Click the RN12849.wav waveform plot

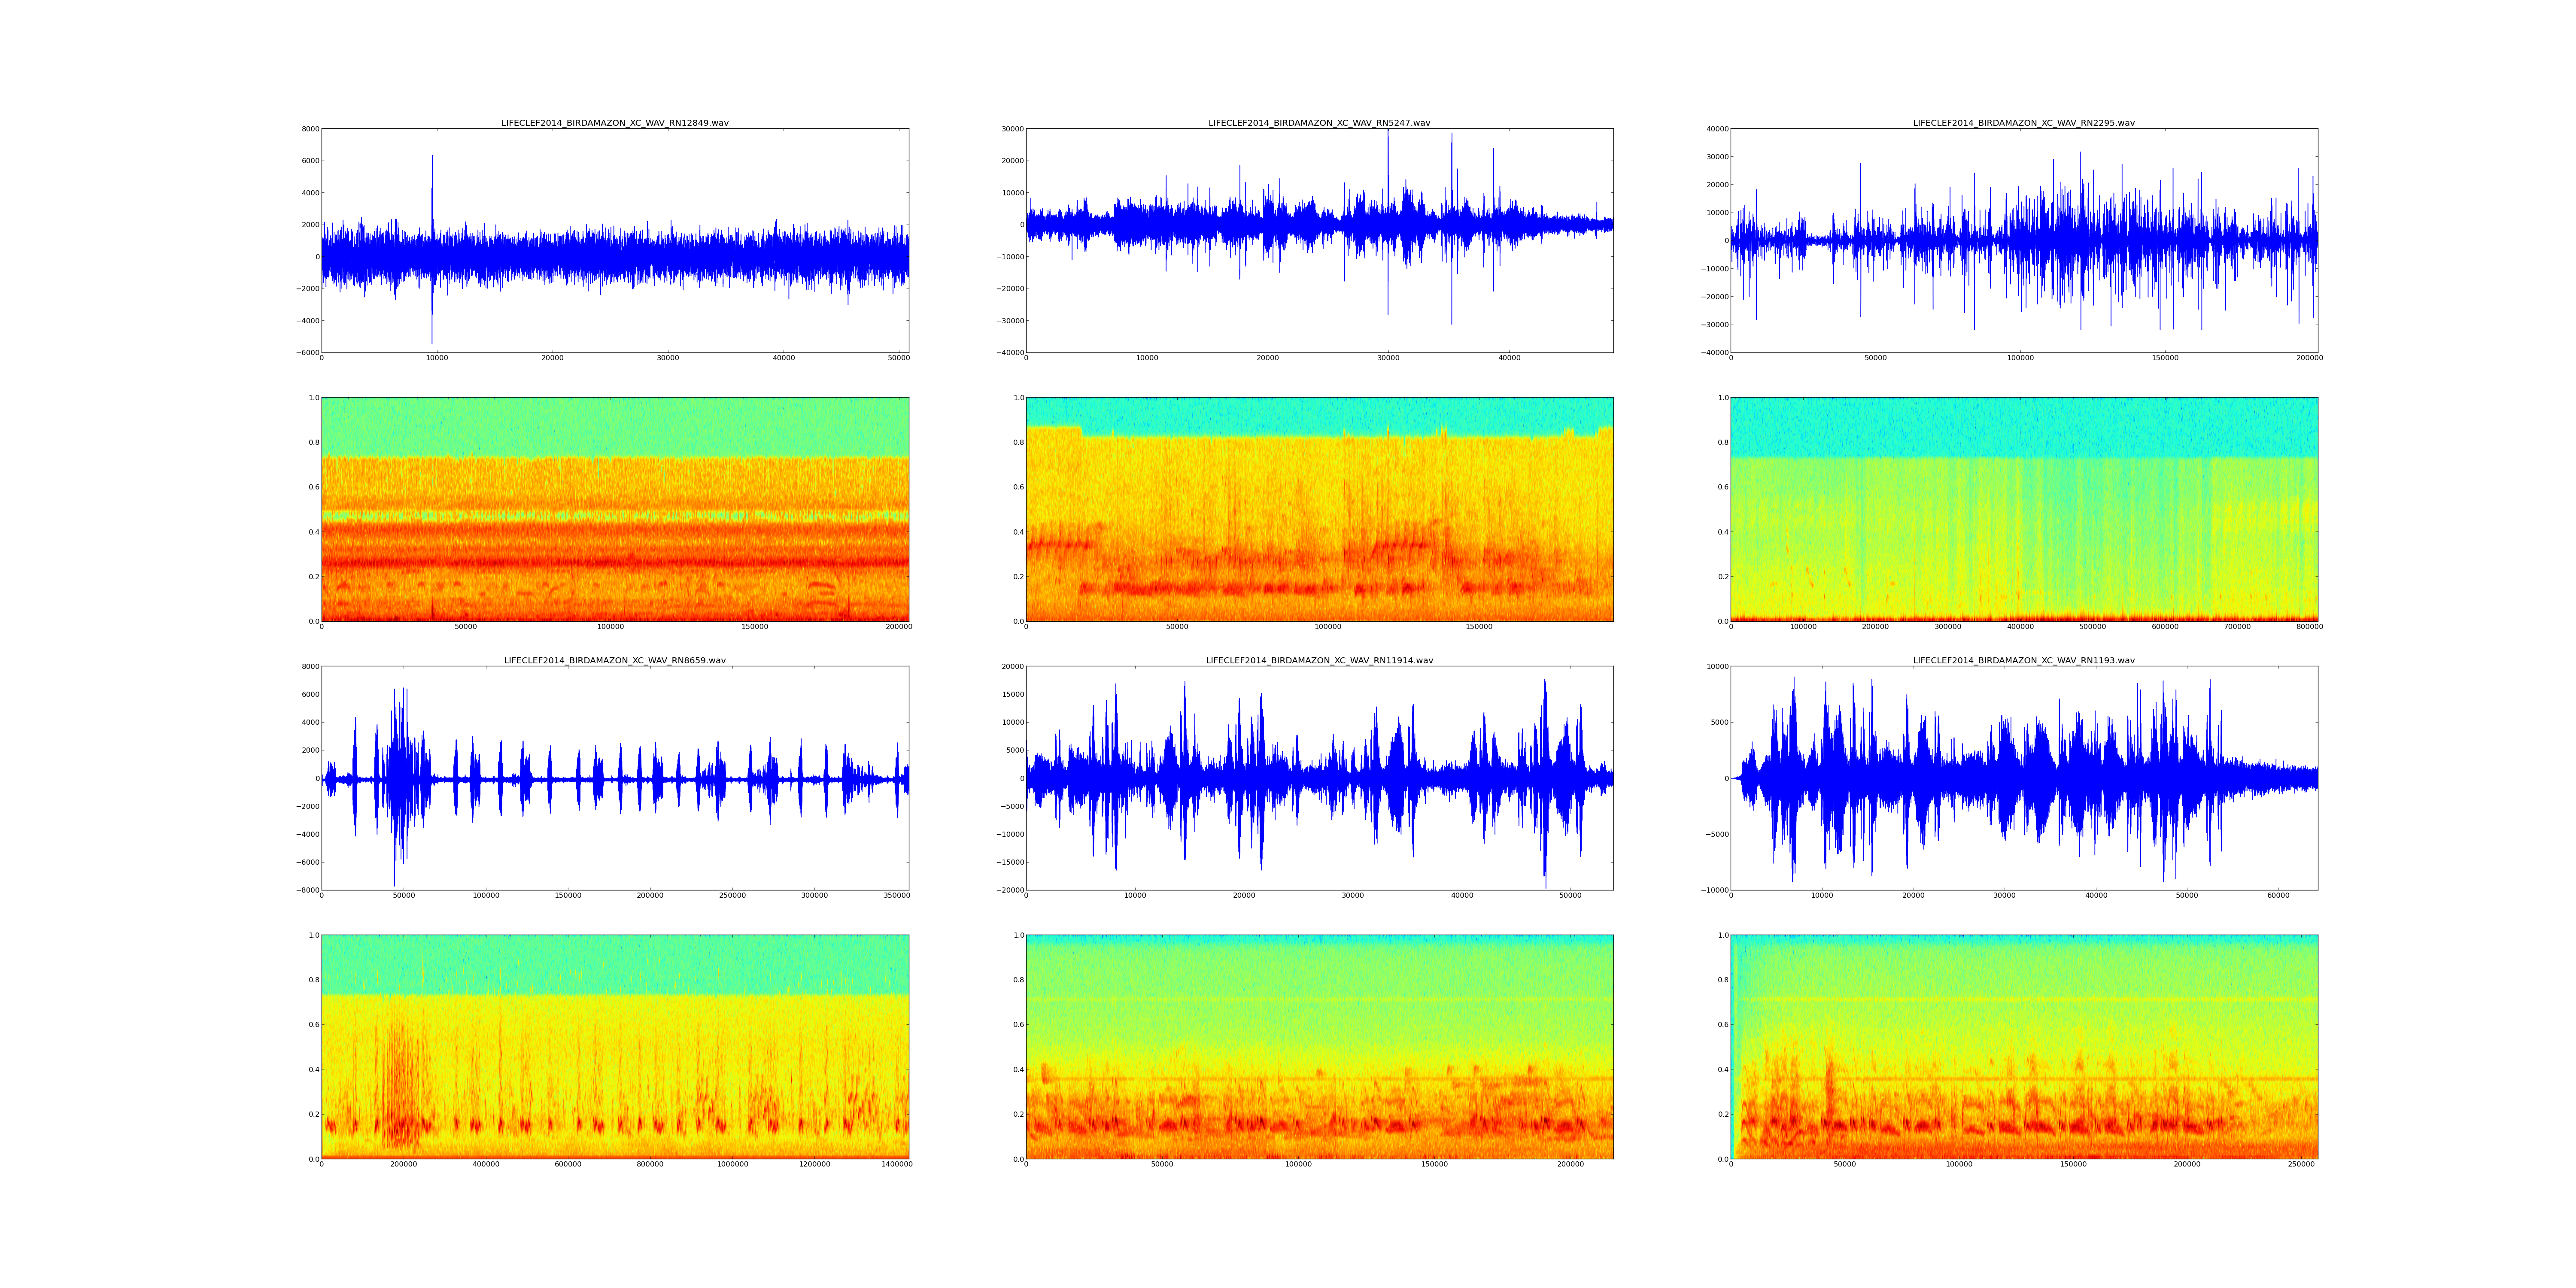(x=614, y=240)
